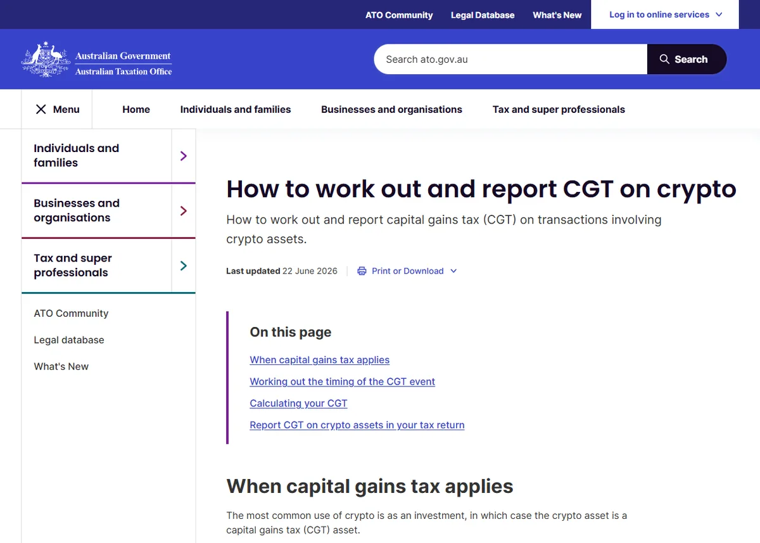760x543 pixels.
Task: Open ATO Community sidebar link
Action: 71,313
